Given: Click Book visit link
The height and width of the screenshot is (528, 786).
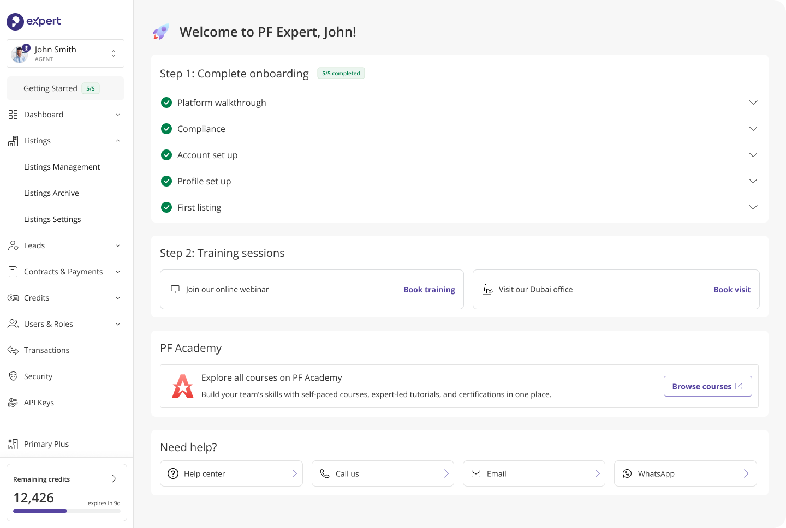Looking at the screenshot, I should tap(732, 290).
